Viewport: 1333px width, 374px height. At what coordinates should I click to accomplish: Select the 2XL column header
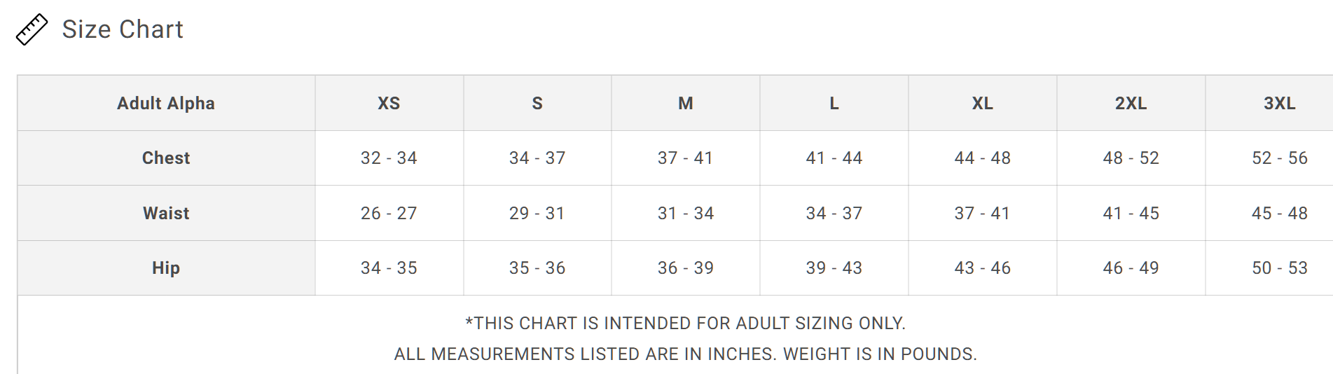(x=1131, y=104)
